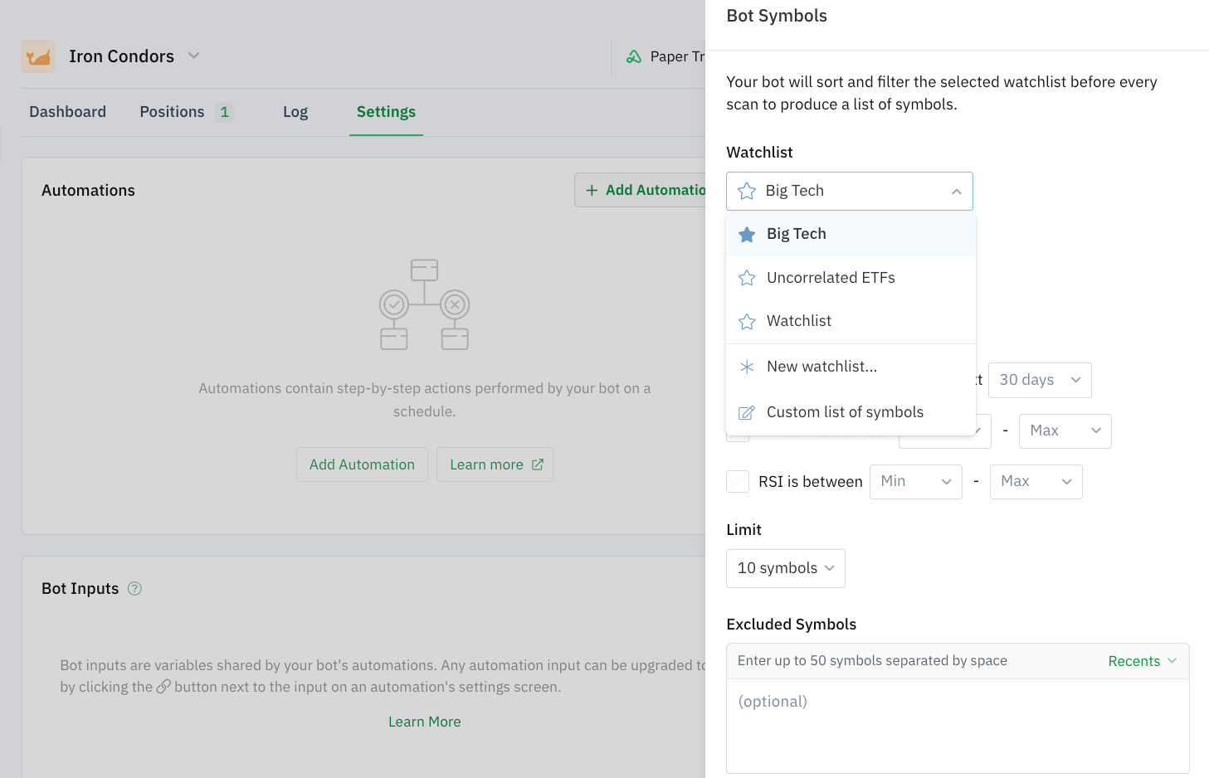Toggle the star on the Watchlist entry

point(746,321)
